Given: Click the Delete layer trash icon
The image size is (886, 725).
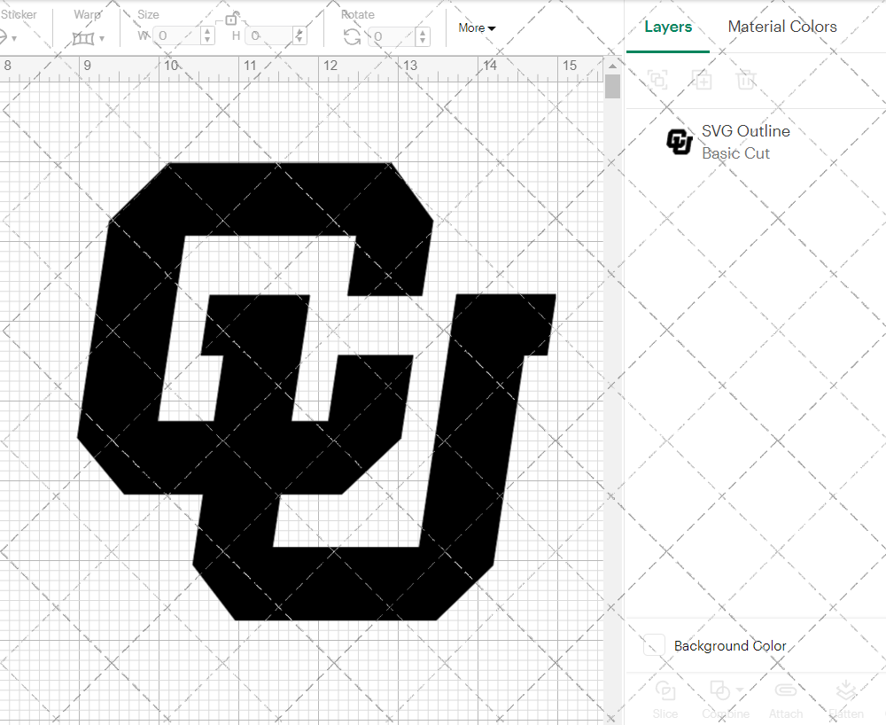Looking at the screenshot, I should tap(746, 80).
